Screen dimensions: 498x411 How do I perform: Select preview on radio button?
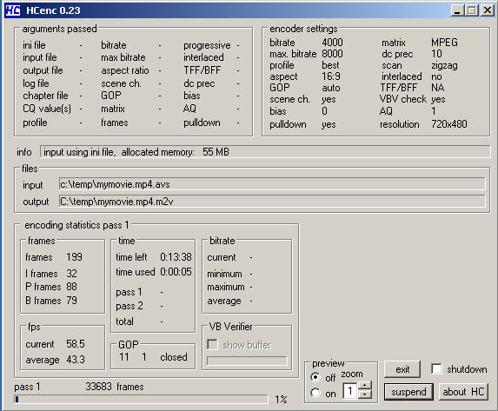tap(315, 393)
